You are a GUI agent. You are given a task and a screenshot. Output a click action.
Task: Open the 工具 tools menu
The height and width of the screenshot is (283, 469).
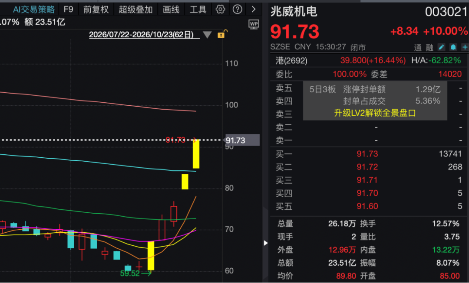[198, 10]
